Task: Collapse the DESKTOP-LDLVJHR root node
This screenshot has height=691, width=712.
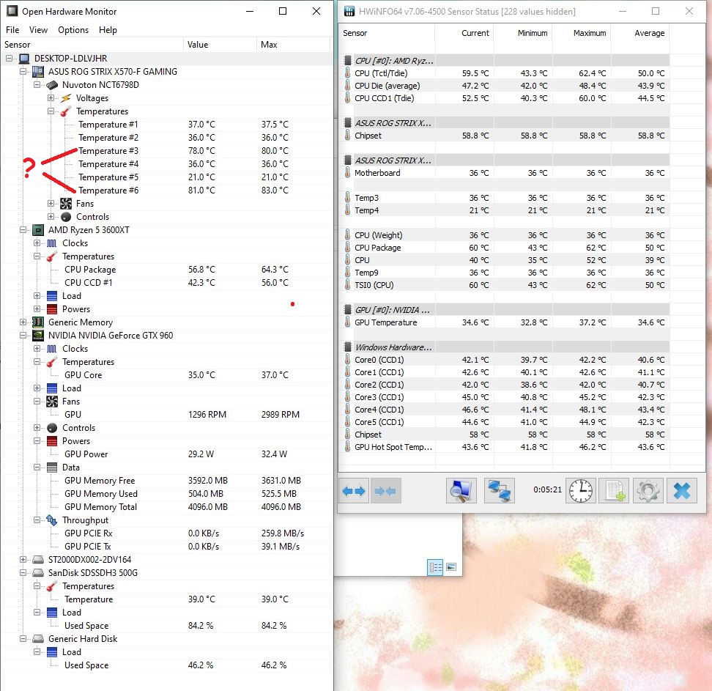Action: 9,59
